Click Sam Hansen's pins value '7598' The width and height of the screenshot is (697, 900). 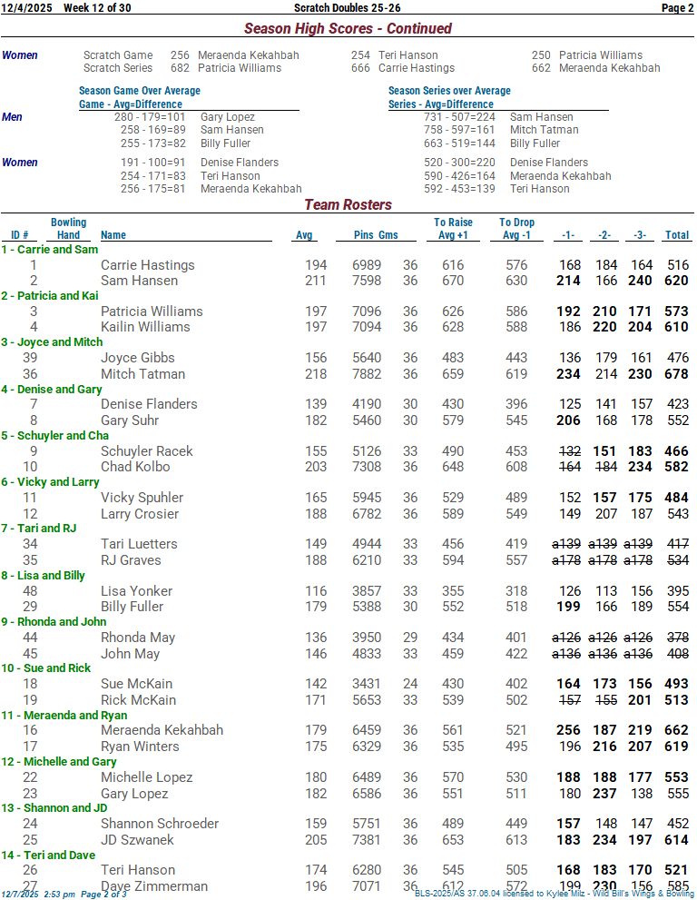(x=367, y=281)
